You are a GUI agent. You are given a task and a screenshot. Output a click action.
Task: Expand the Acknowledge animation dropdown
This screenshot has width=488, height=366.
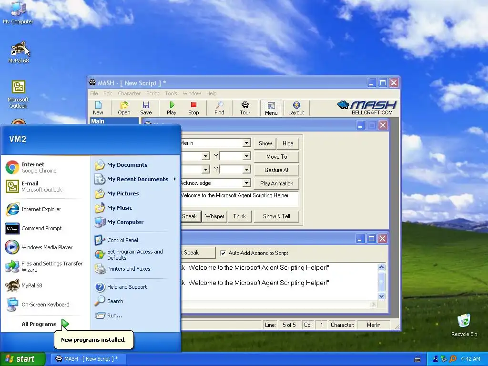246,183
